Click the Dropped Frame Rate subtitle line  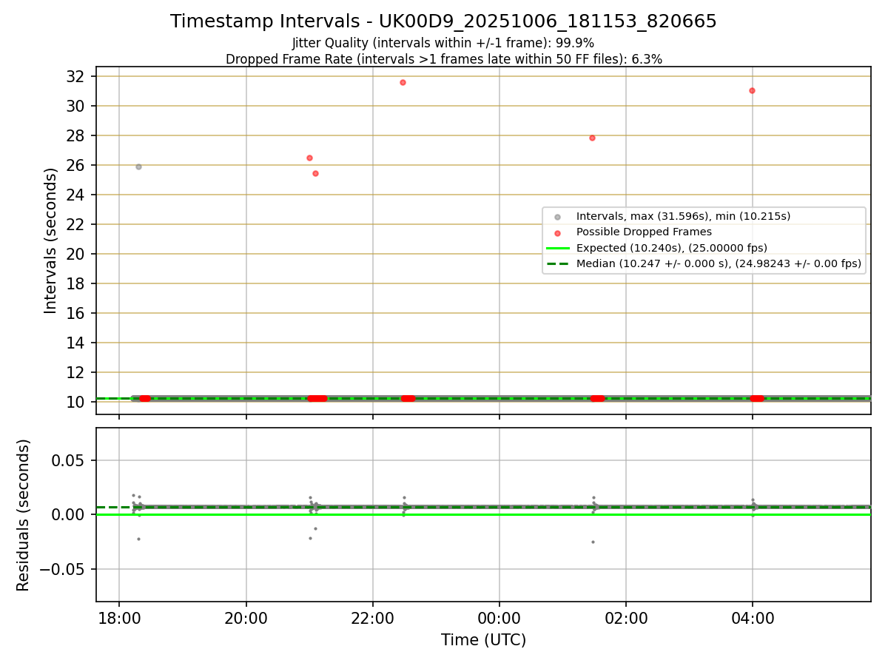click(x=443, y=59)
